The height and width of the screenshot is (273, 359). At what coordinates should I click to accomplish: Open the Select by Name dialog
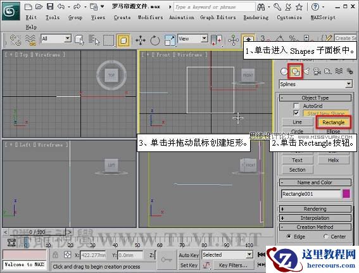click(94, 40)
